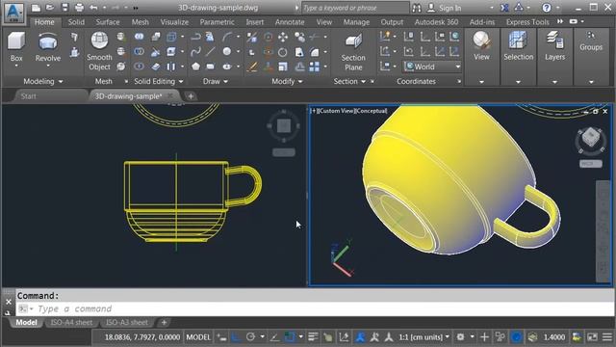Toggle Clean Screen icon in status bar
The width and height of the screenshot is (616, 347).
[593, 337]
